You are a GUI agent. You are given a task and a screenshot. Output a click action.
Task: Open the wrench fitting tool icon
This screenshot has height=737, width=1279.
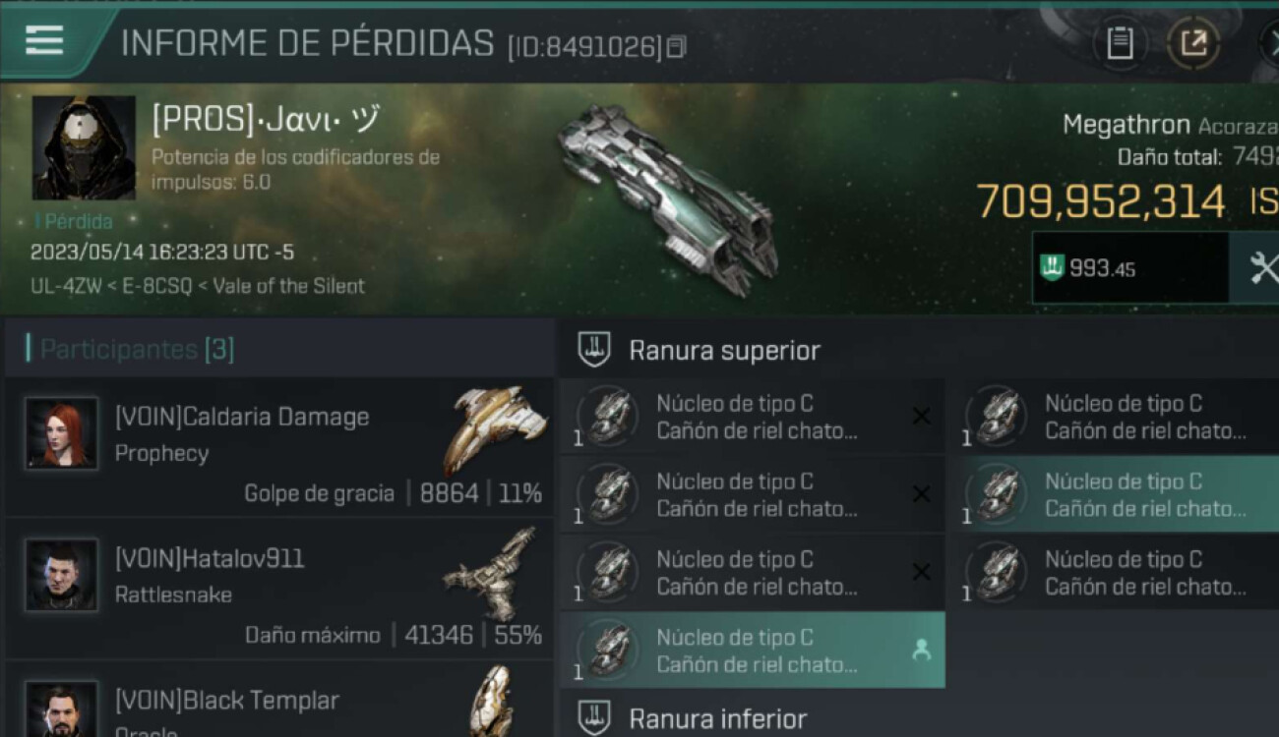pyautogui.click(x=1257, y=267)
